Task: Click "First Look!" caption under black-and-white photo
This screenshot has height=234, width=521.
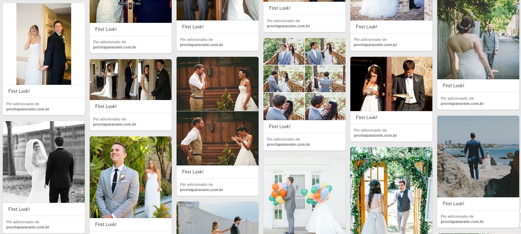Action: tap(19, 209)
